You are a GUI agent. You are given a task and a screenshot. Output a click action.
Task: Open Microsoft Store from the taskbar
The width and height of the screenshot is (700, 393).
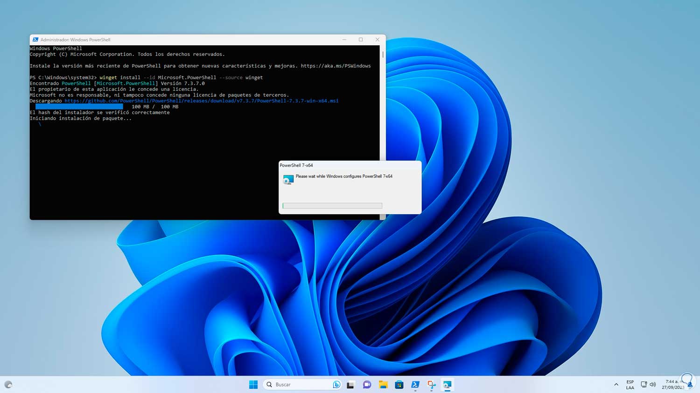tap(399, 385)
